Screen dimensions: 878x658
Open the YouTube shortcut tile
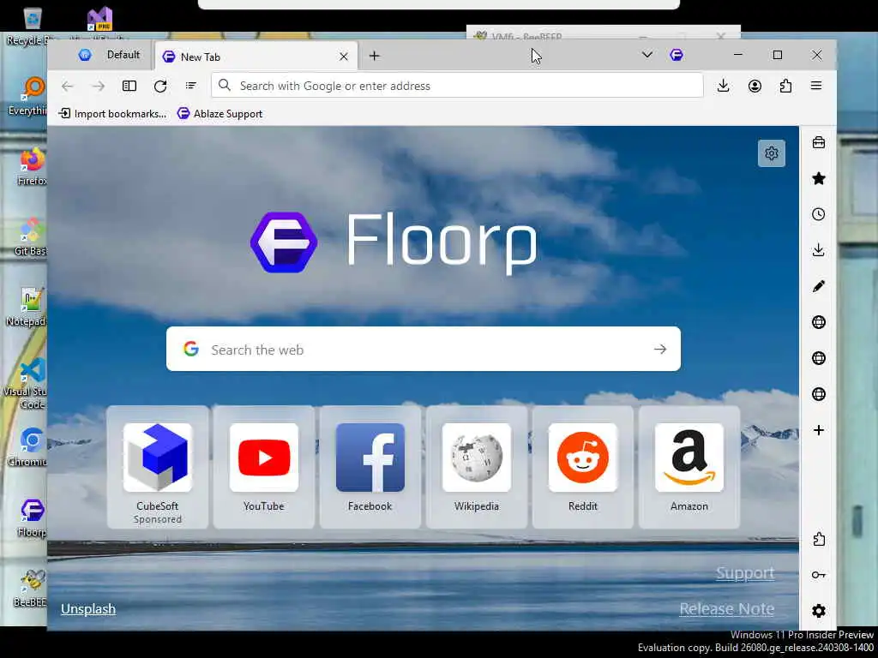(264, 467)
